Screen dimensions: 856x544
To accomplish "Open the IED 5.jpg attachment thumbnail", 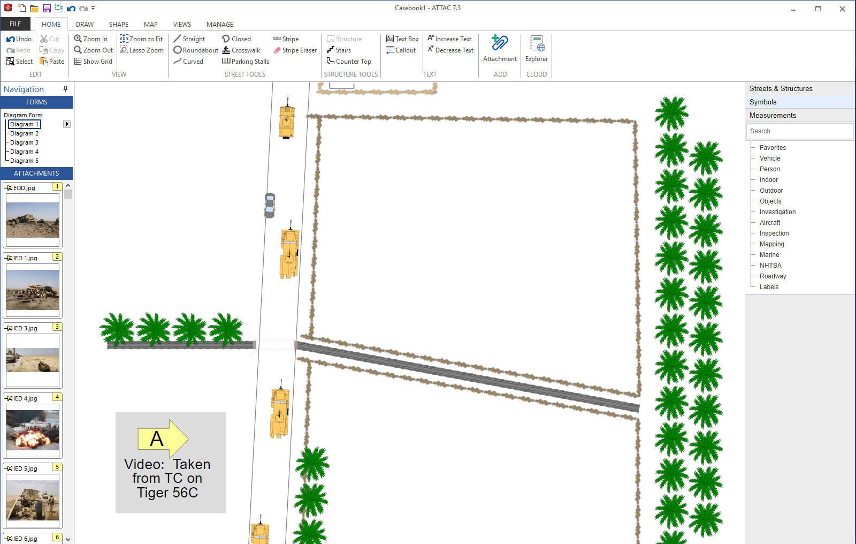I will click(x=33, y=500).
